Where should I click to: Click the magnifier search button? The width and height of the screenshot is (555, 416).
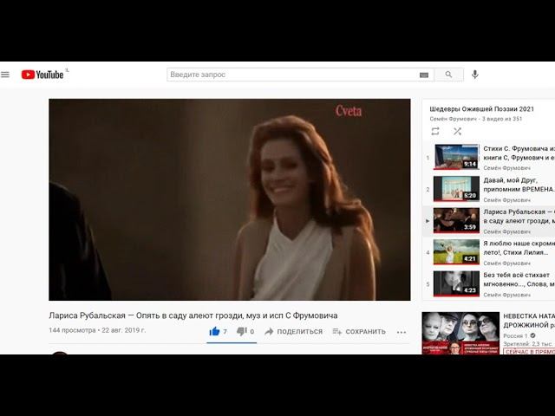[449, 75]
